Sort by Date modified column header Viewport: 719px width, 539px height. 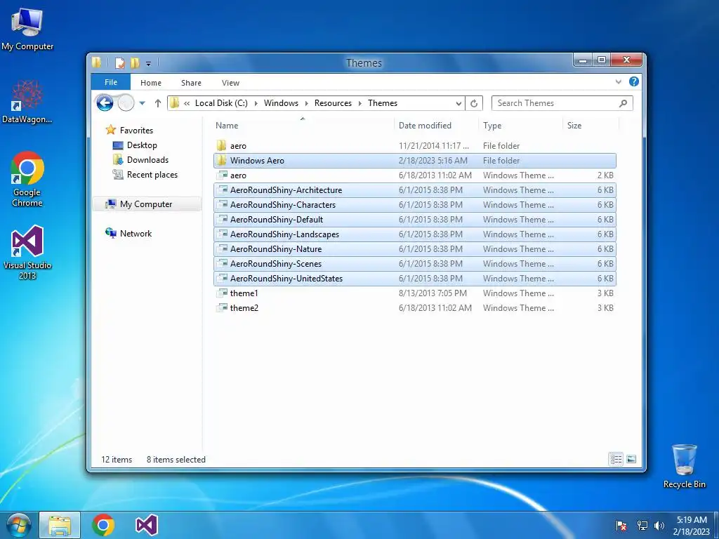(x=436, y=125)
